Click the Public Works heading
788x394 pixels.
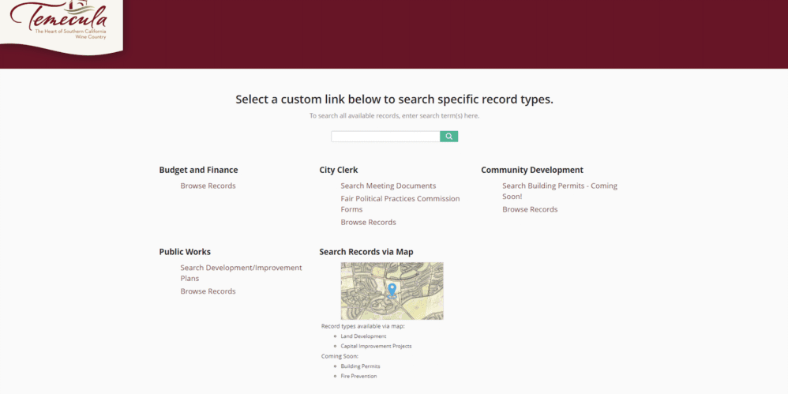coord(185,252)
